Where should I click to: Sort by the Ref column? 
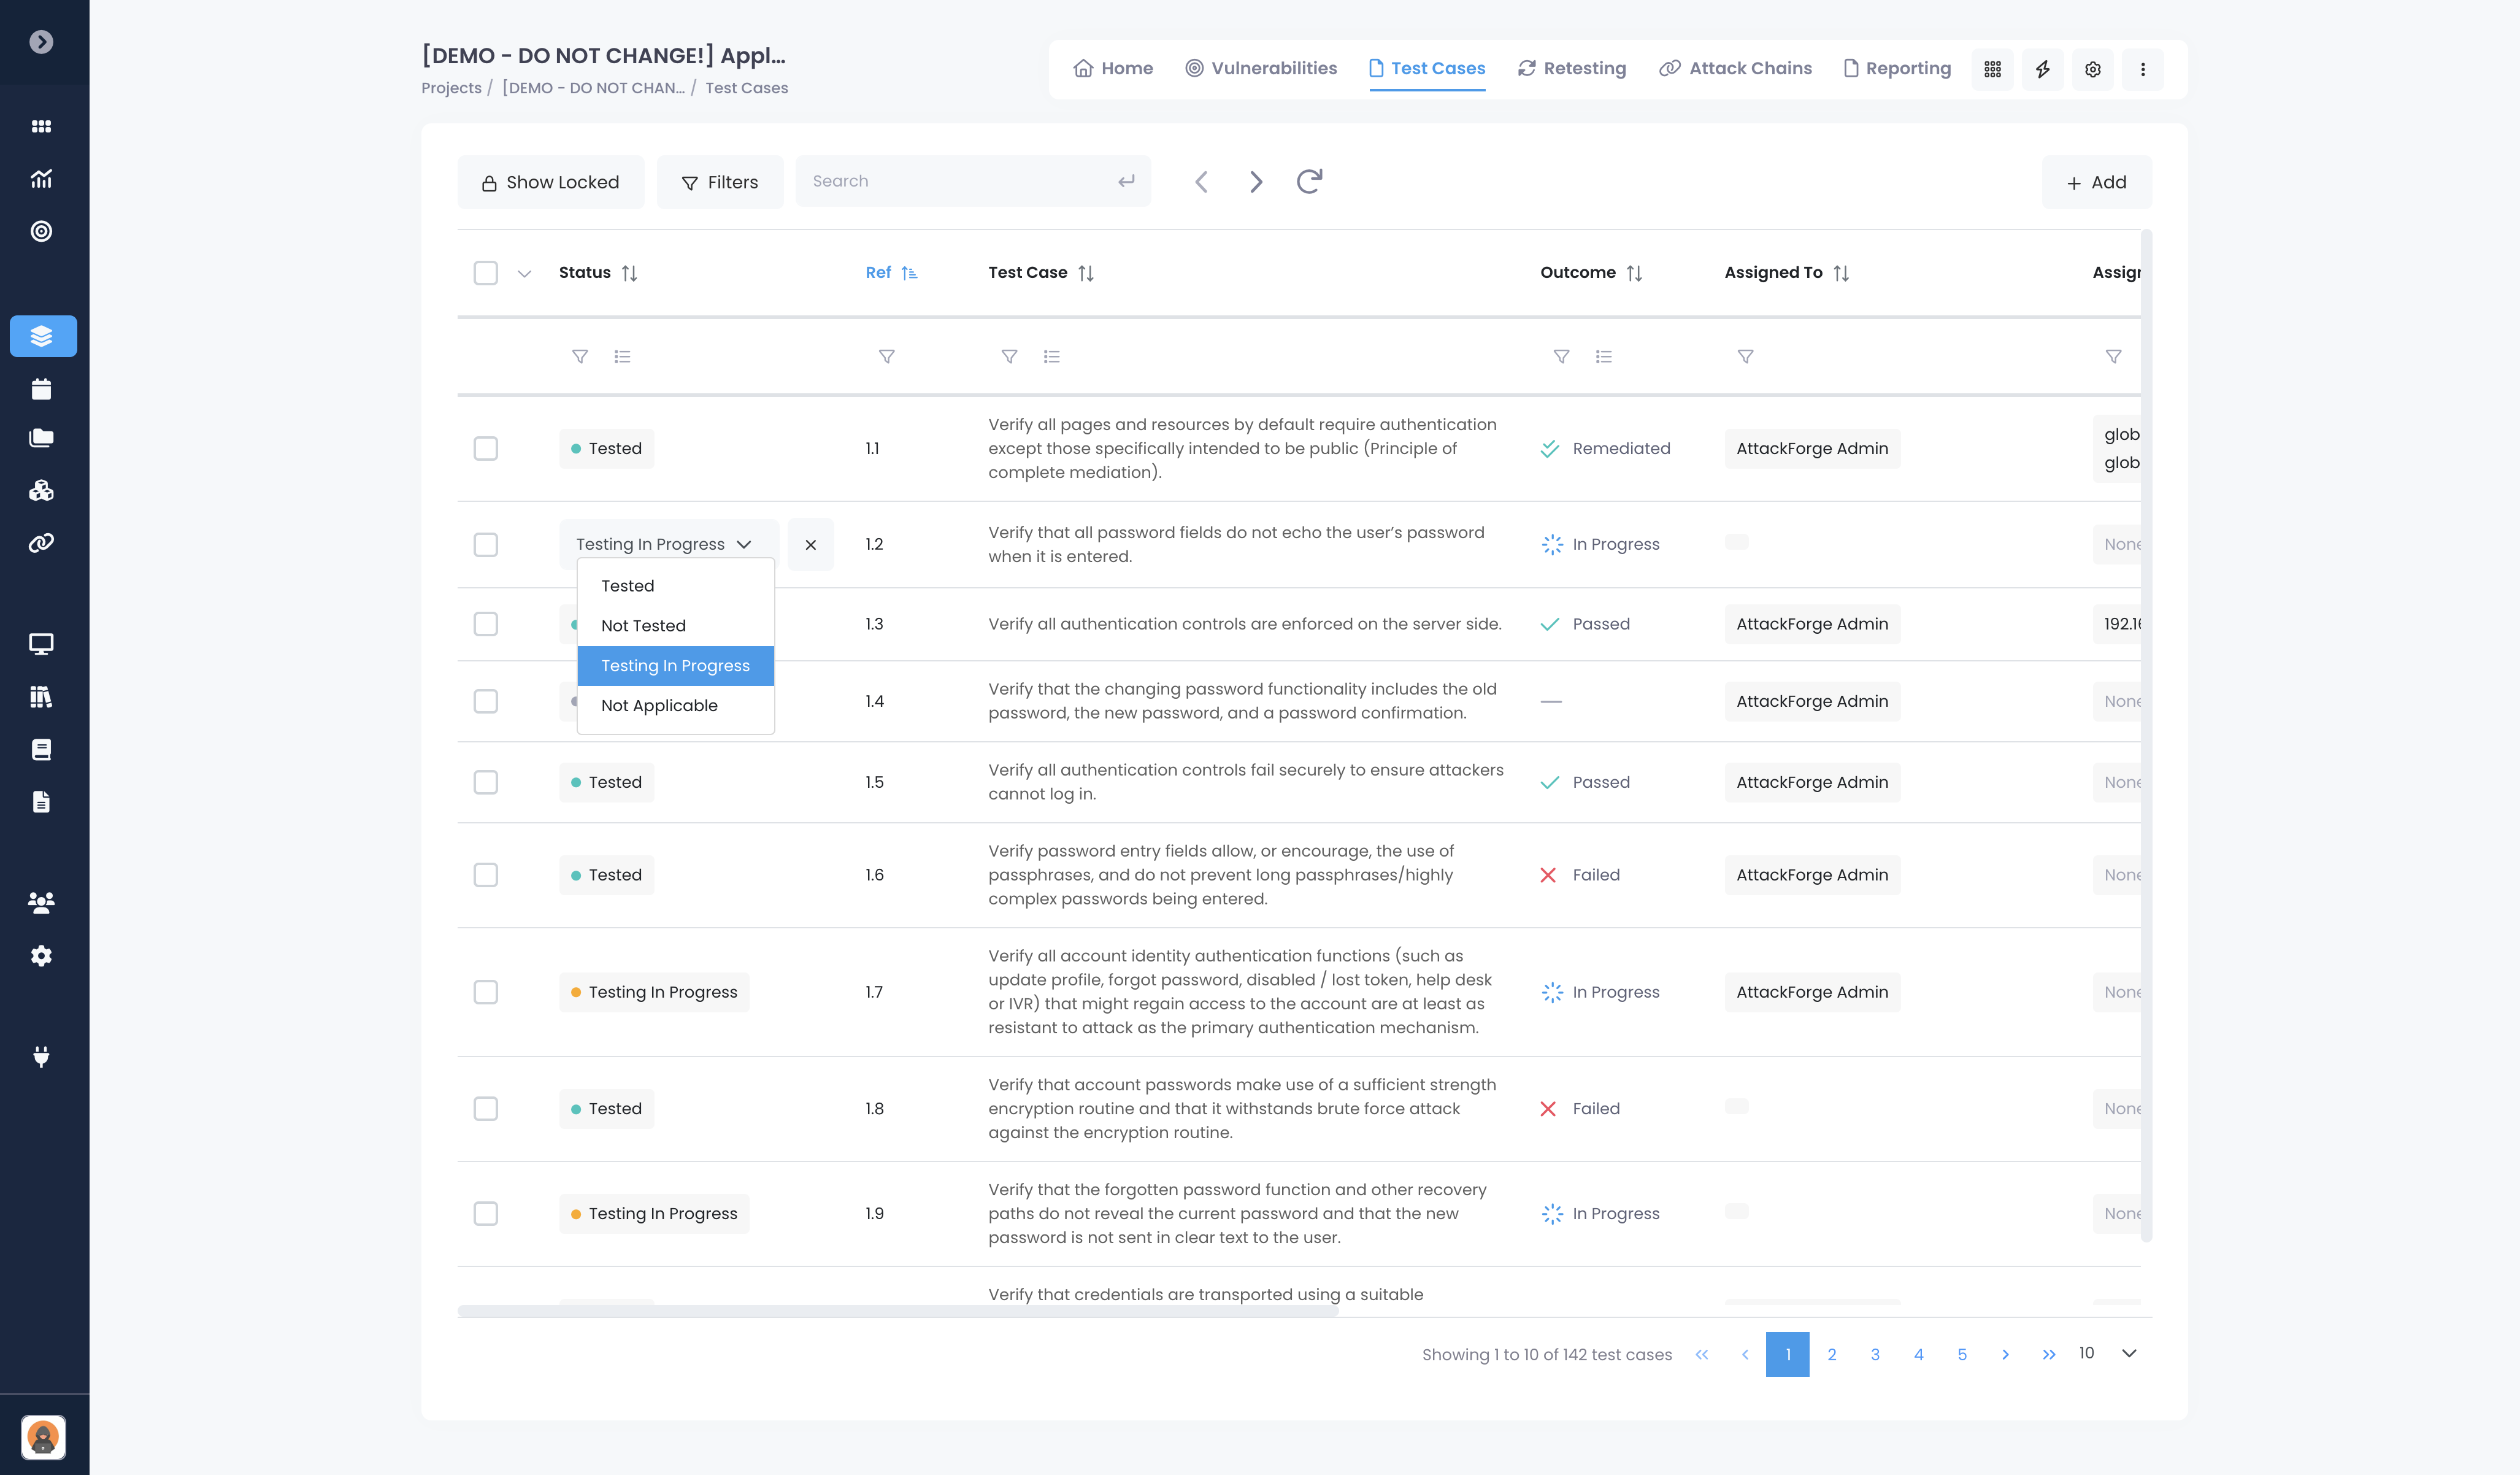909,273
